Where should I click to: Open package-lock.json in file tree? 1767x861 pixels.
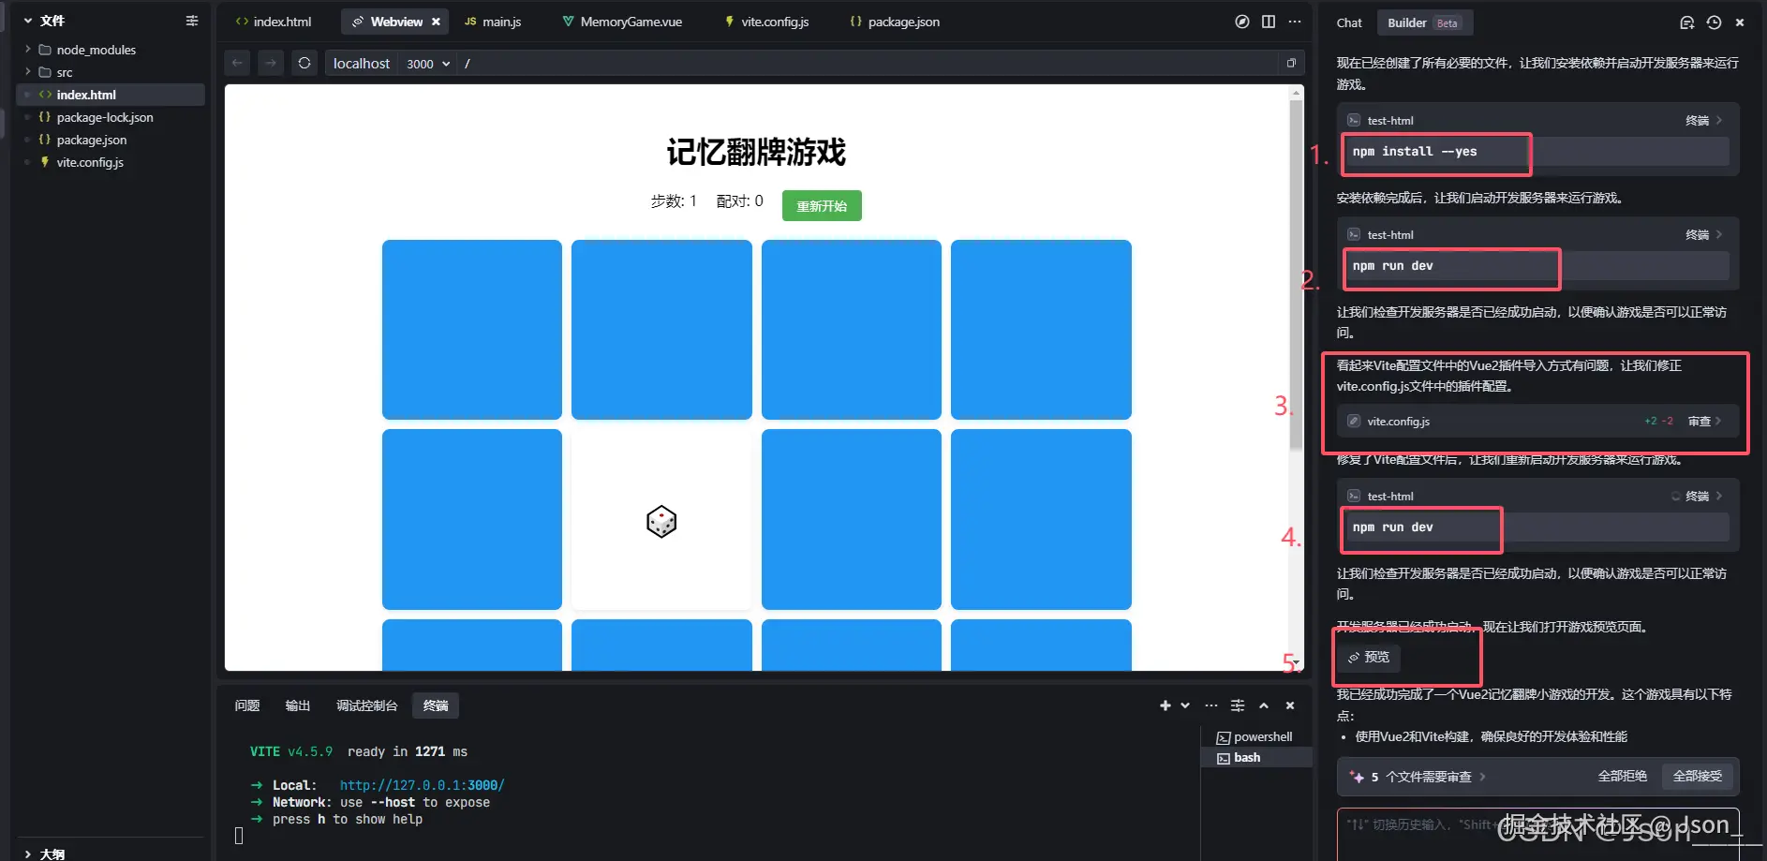(111, 117)
